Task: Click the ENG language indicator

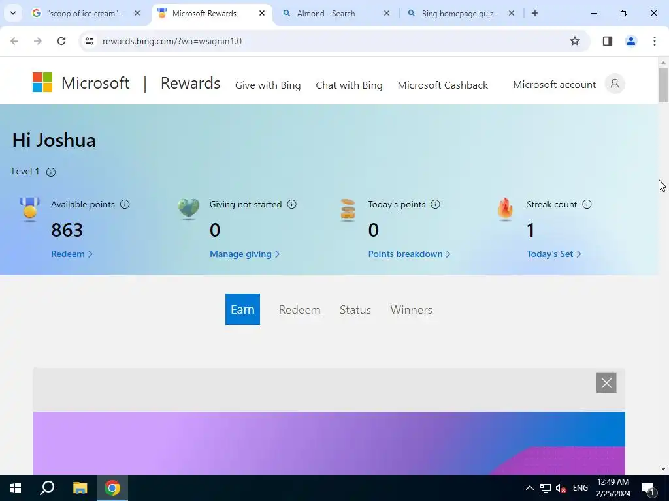Action: pos(580,488)
